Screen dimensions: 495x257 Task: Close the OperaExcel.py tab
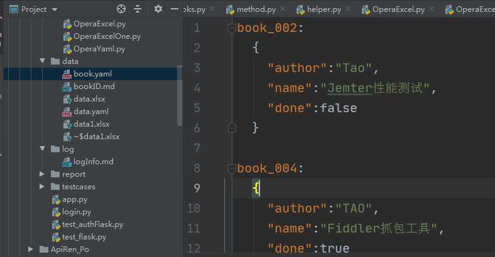[432, 9]
